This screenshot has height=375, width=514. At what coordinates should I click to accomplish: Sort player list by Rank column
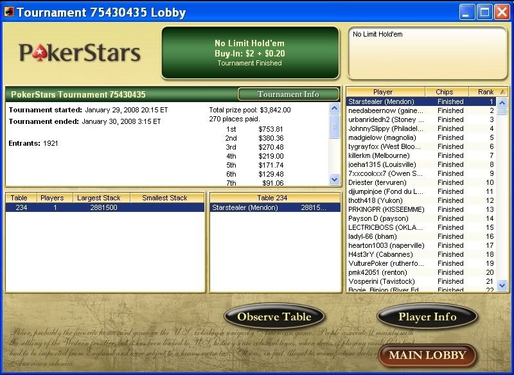point(488,92)
